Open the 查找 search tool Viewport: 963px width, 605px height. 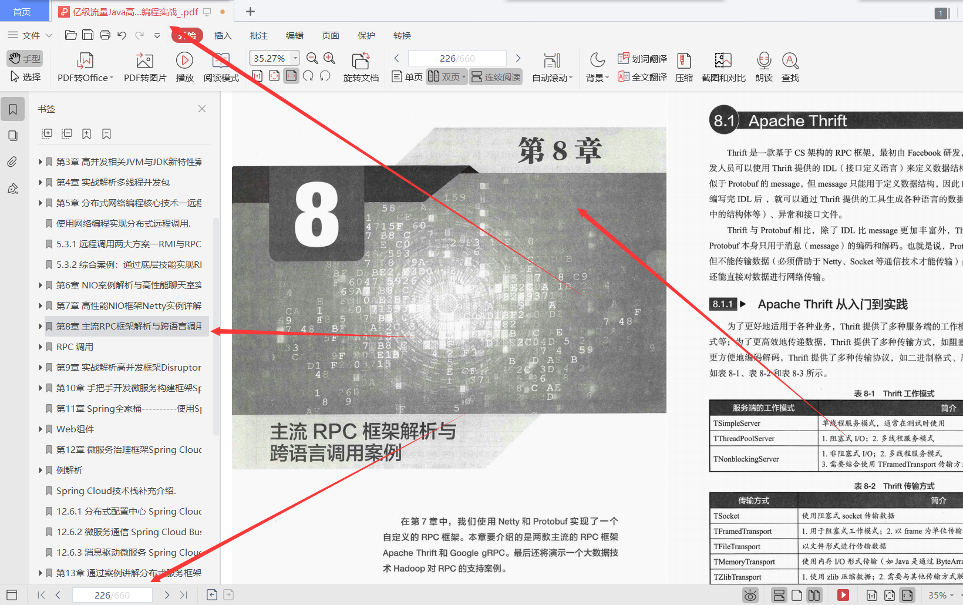point(790,67)
